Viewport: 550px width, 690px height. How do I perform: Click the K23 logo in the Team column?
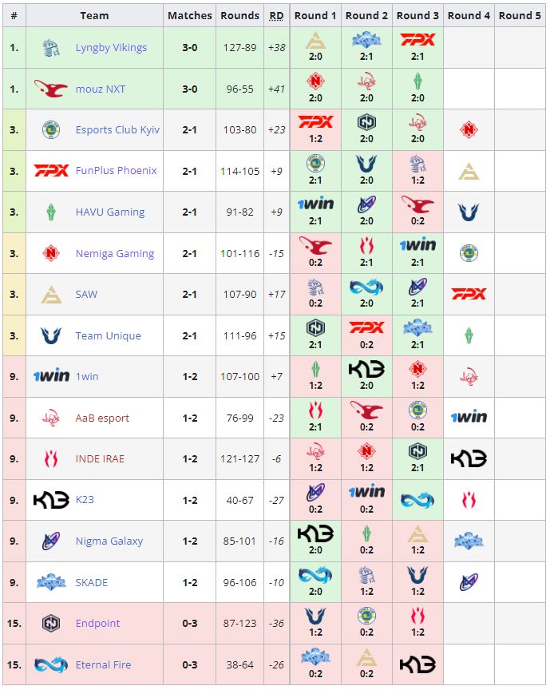[x=51, y=500]
